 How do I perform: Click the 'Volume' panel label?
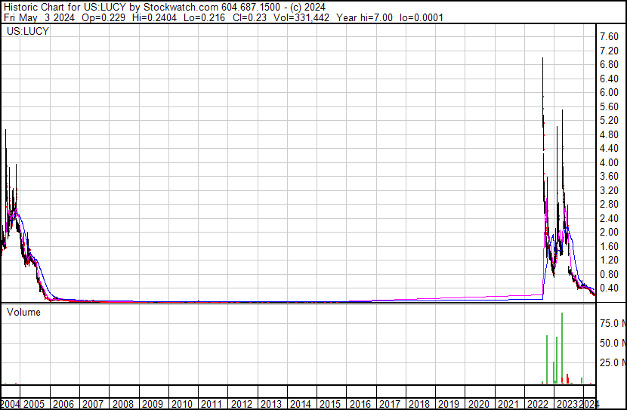coord(23,312)
